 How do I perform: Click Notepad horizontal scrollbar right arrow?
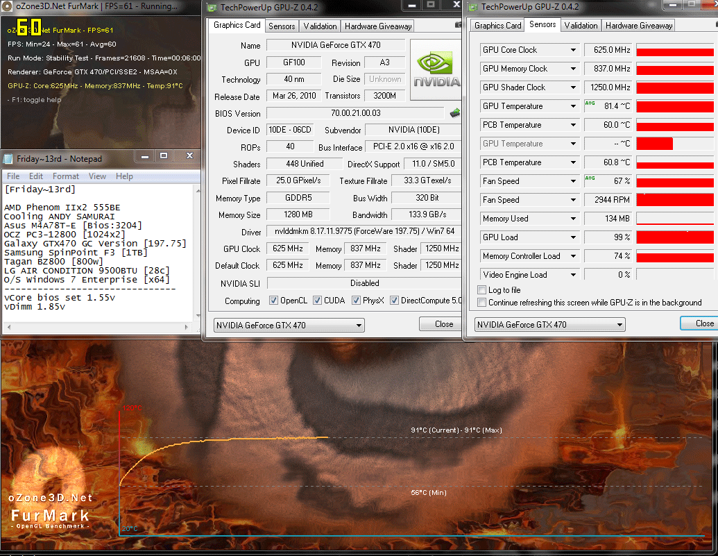pos(186,327)
